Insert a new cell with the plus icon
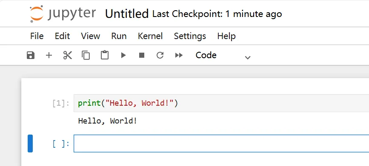The height and width of the screenshot is (166, 369). [49, 56]
